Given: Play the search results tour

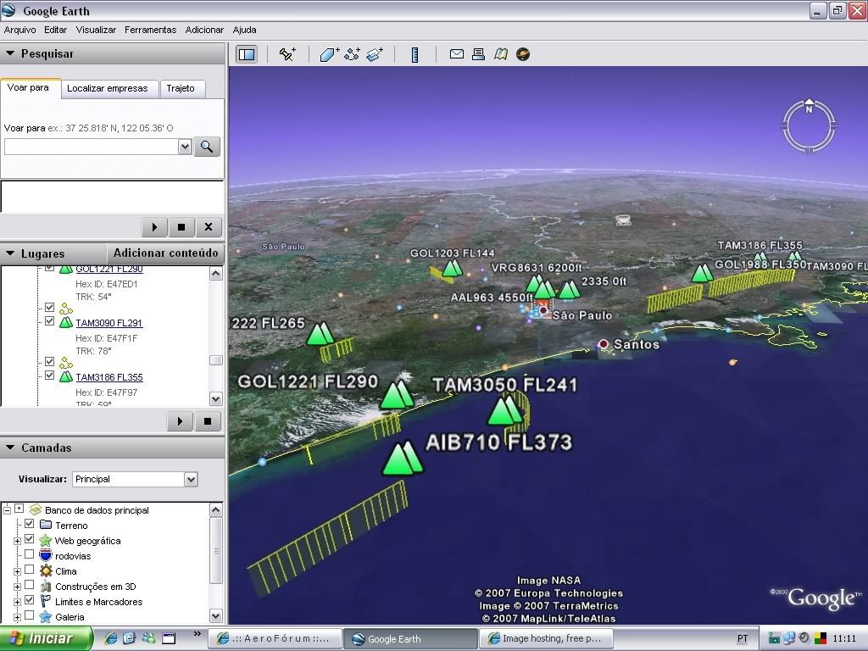Looking at the screenshot, I should pos(154,227).
